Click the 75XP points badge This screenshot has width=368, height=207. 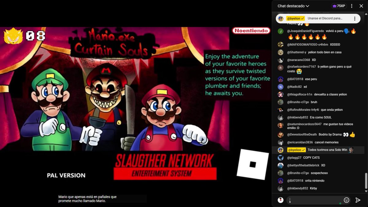tap(339, 6)
